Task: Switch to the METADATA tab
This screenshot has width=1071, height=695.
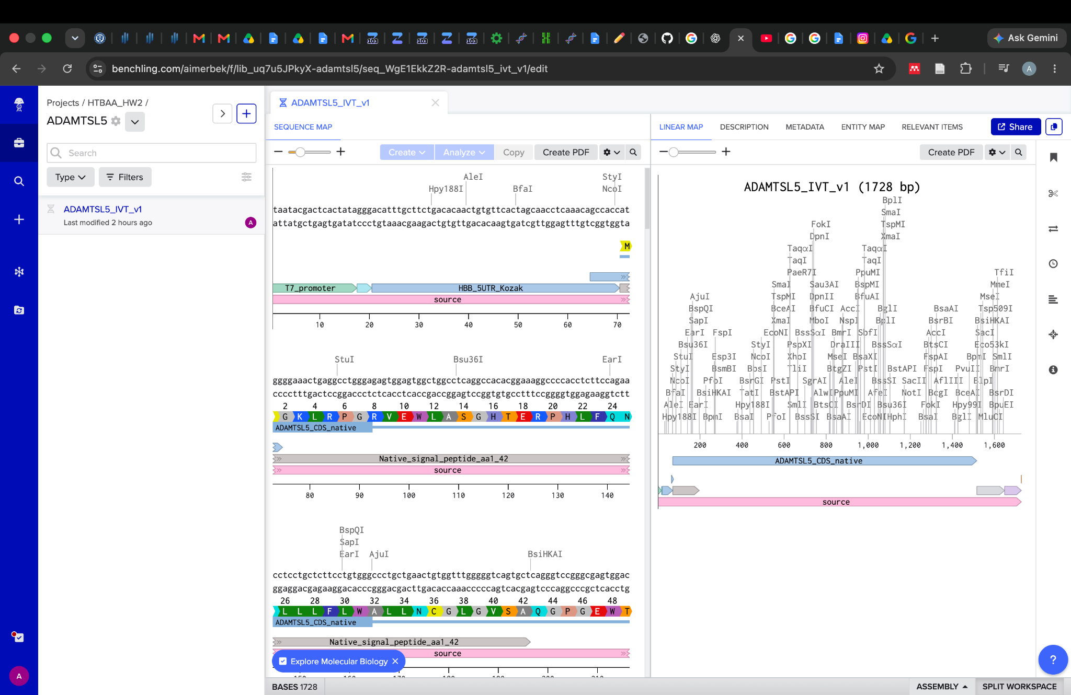Action: 804,127
